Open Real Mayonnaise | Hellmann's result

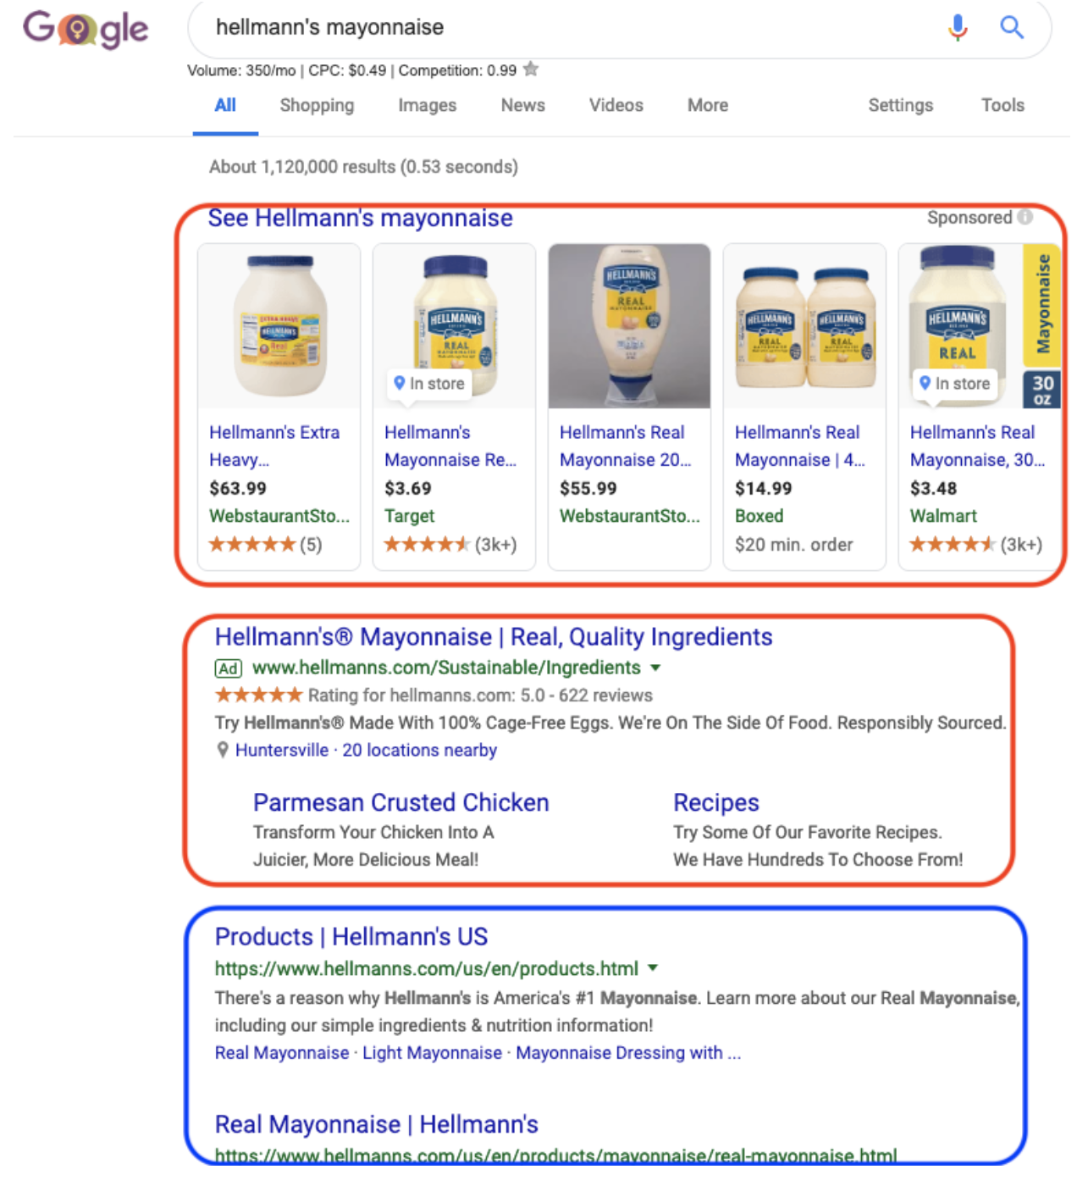pyautogui.click(x=377, y=1125)
